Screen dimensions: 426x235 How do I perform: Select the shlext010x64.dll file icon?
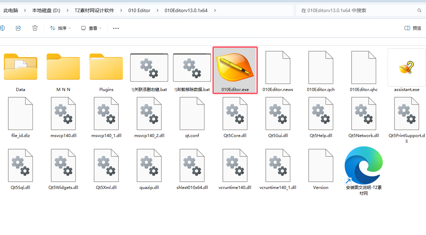[x=192, y=165]
